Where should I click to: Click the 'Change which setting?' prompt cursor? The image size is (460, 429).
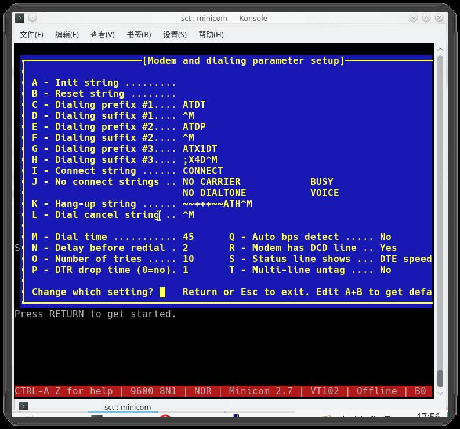[x=162, y=292]
